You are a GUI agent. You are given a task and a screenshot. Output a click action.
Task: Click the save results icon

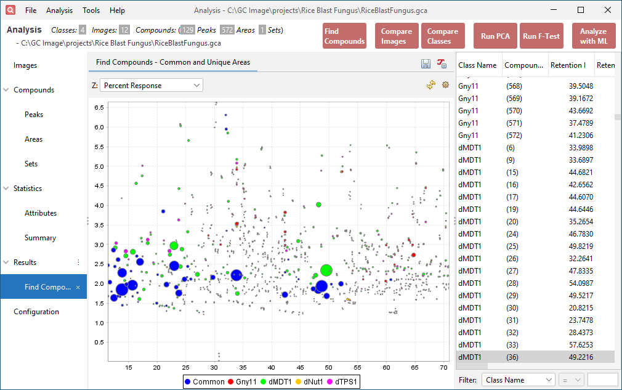pos(426,64)
